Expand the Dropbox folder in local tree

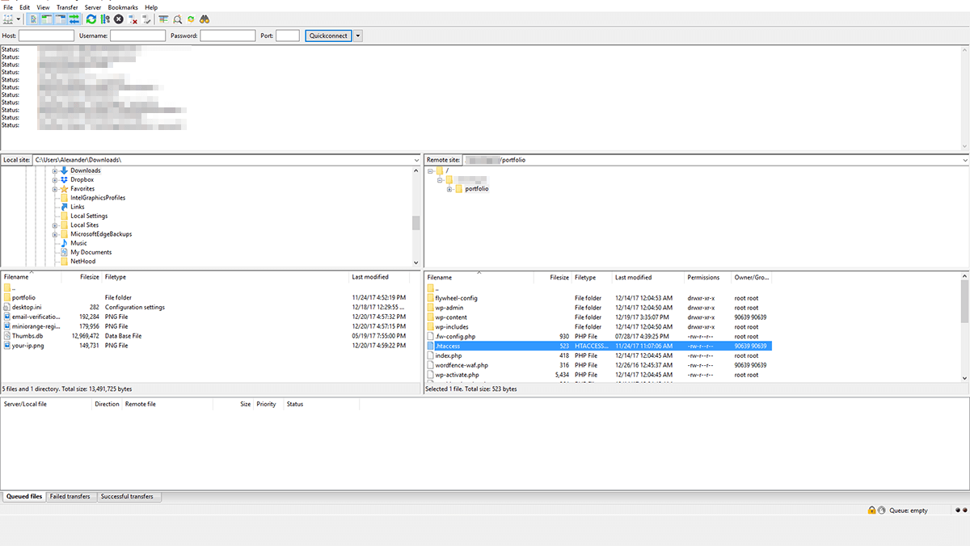[x=55, y=179]
